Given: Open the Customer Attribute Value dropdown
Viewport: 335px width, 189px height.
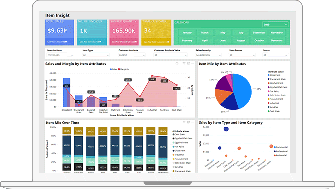Looking at the screenshot, I should point(171,55).
